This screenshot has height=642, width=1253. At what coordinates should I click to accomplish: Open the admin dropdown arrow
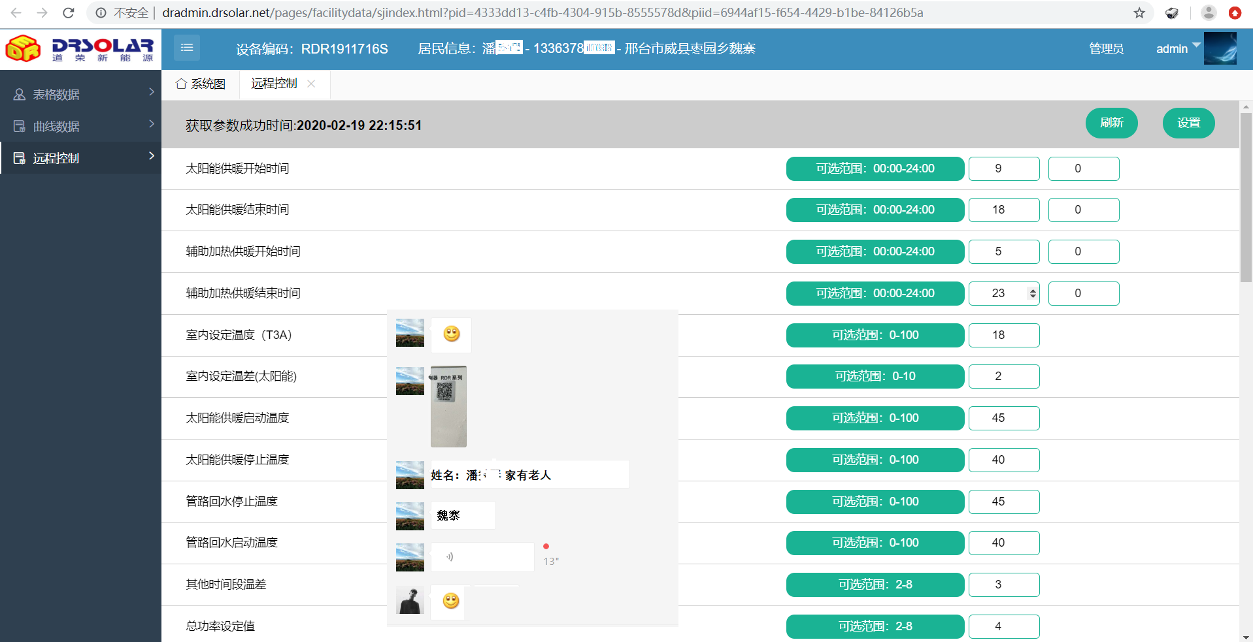coord(1196,45)
